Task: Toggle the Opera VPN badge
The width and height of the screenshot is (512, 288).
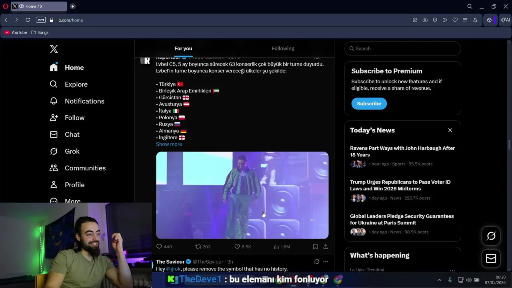Action: pyautogui.click(x=41, y=20)
